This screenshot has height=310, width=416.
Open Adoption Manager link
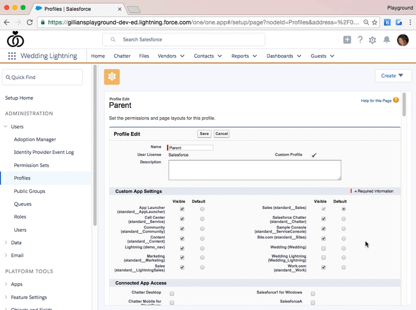(x=35, y=139)
